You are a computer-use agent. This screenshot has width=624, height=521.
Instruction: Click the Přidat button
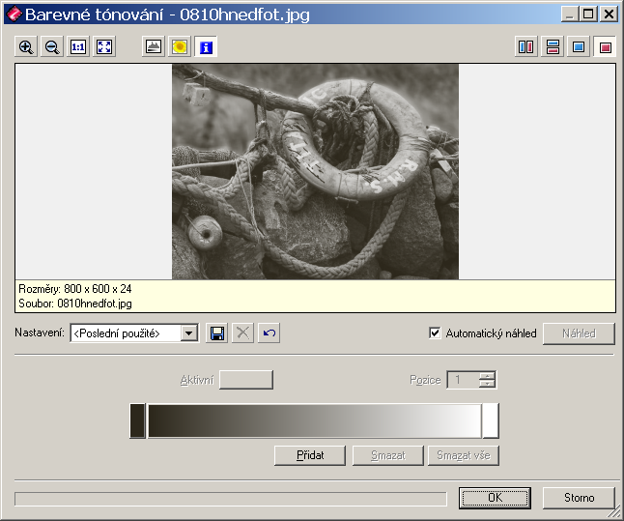309,455
